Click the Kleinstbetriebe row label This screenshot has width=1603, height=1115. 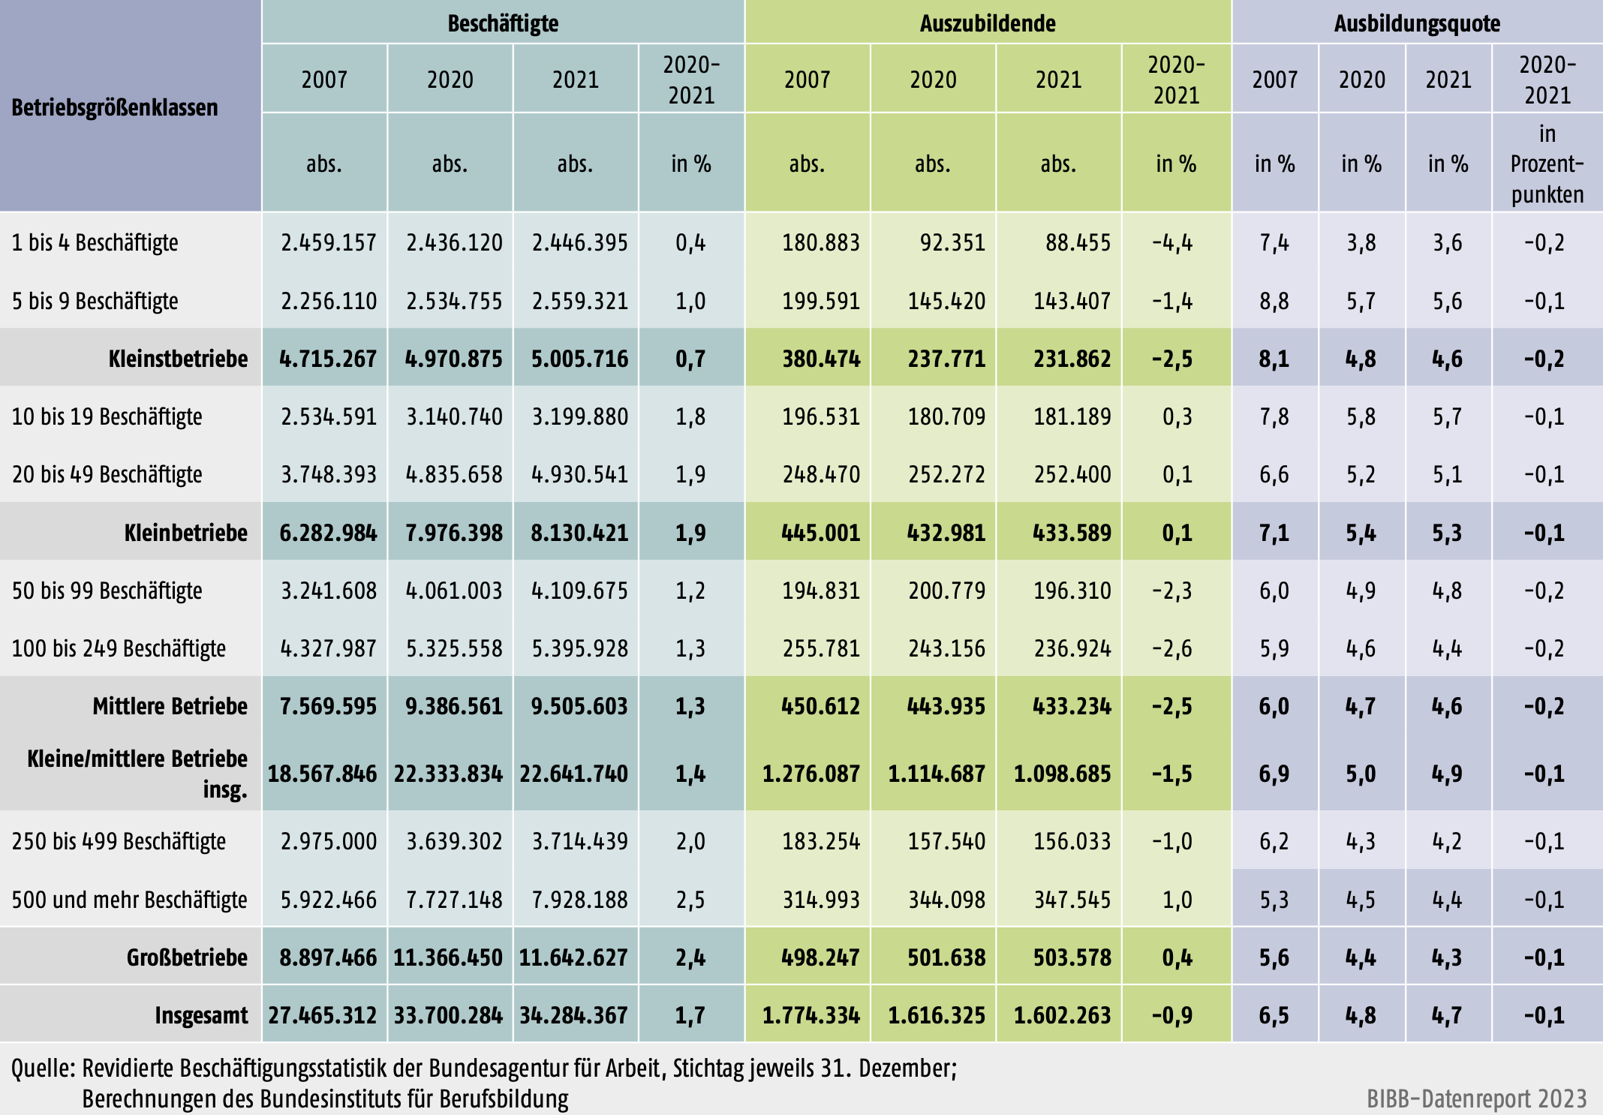[178, 359]
